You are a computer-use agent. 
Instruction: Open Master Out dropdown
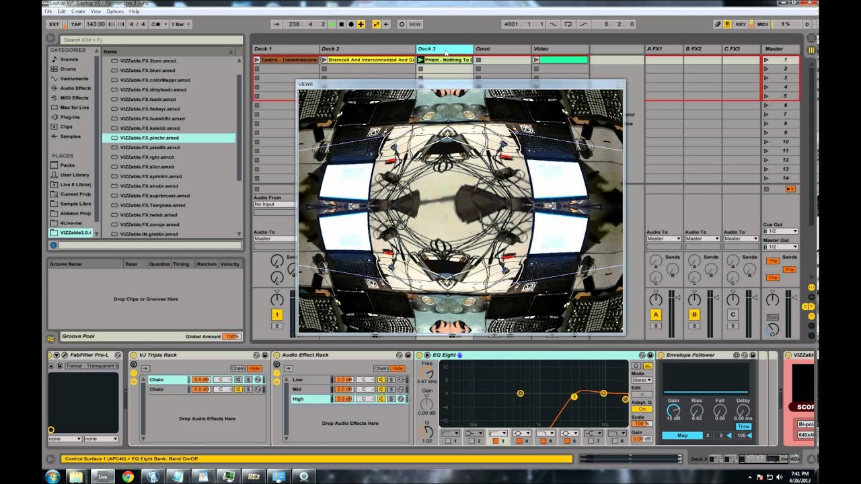[x=780, y=247]
